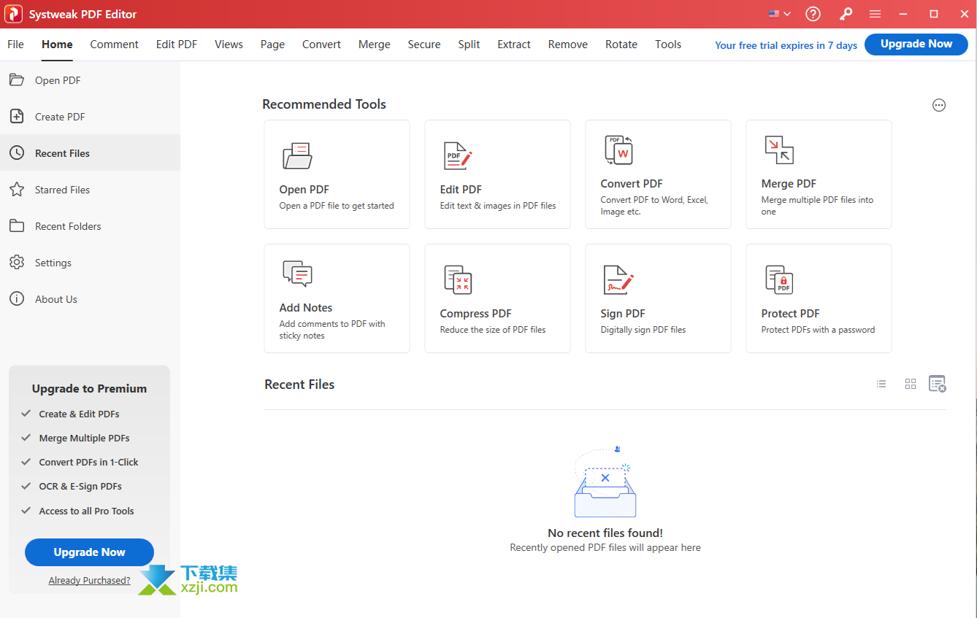Click the Protect PDF lock icon
Viewport: 977px width, 618px height.
[x=779, y=279]
